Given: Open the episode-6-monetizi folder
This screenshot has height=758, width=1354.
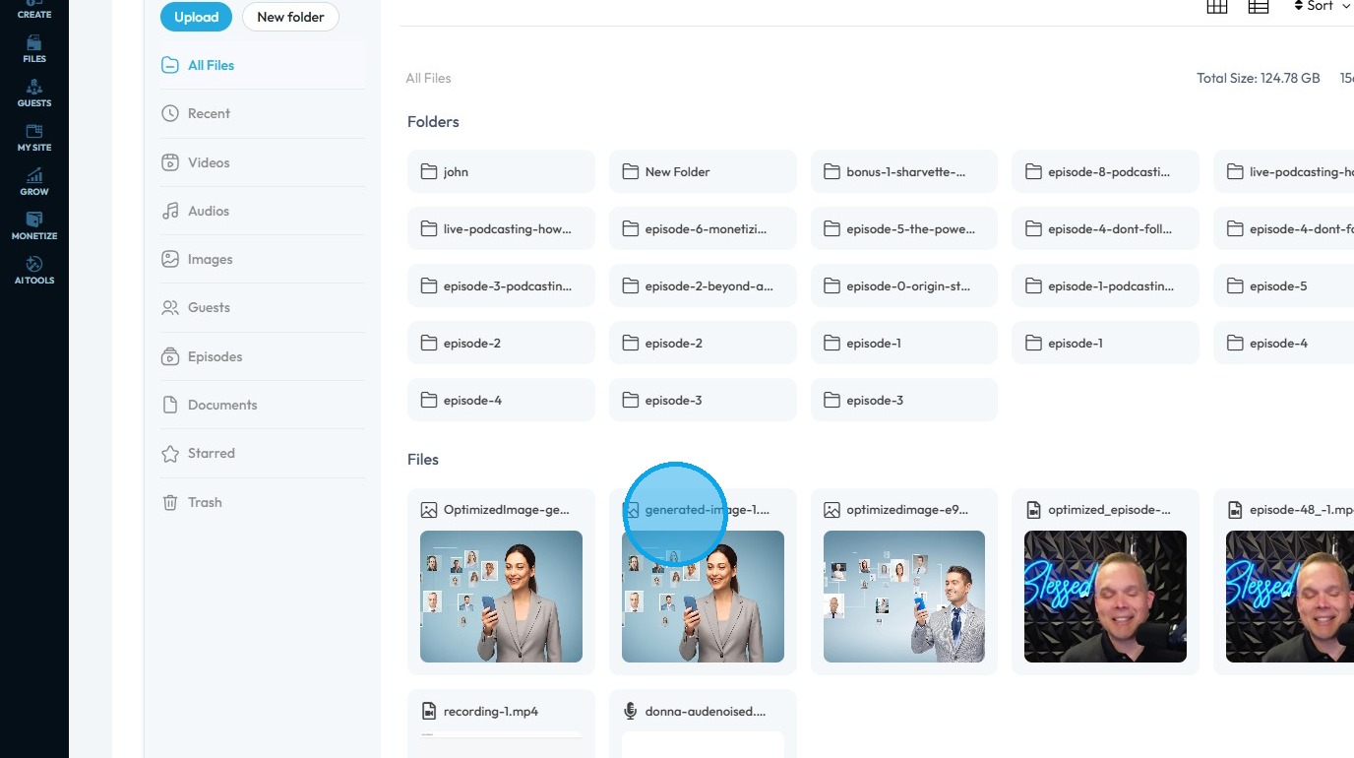Looking at the screenshot, I should [x=703, y=228].
